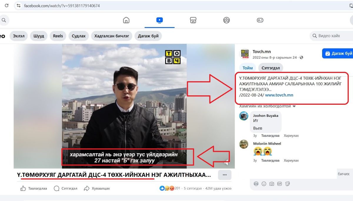Open the Marketplace icon in top navigation
Screen dimensions: 353x201
pos(193,20)
